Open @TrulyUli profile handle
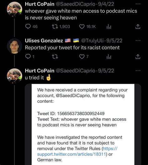The width and height of the screenshot is (148, 165). point(92,40)
